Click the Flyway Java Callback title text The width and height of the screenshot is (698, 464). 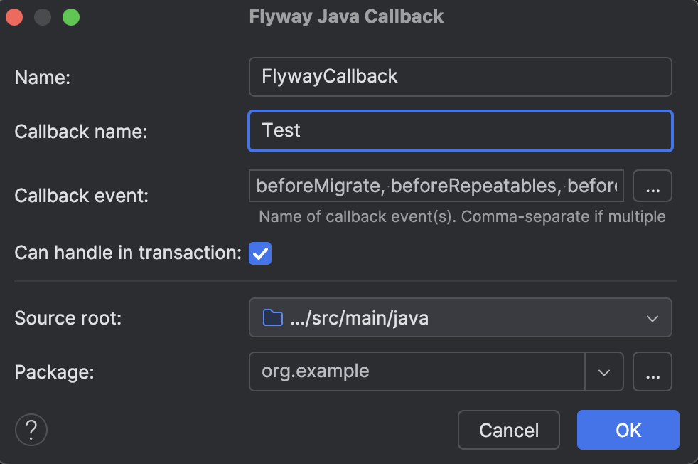[346, 16]
